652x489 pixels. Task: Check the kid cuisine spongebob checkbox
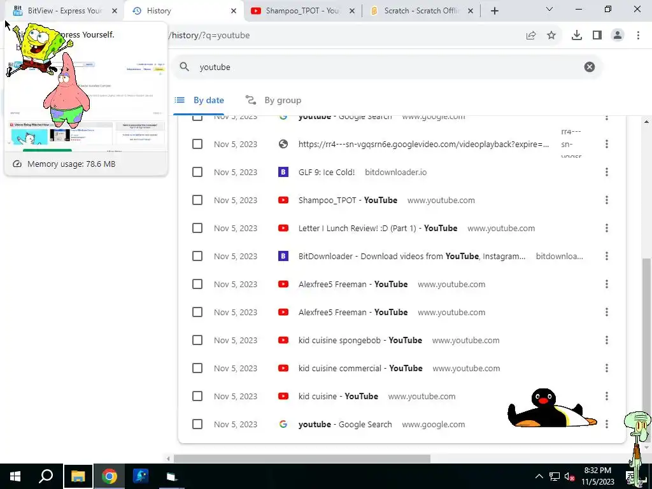[x=197, y=340]
